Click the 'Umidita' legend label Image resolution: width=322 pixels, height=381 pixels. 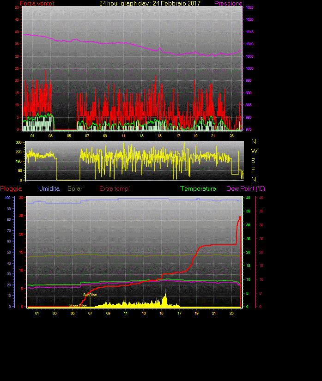[x=49, y=188]
